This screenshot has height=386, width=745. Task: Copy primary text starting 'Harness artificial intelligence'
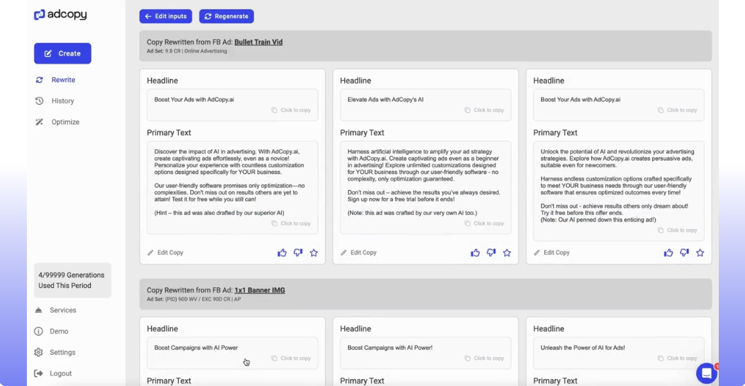tap(484, 224)
